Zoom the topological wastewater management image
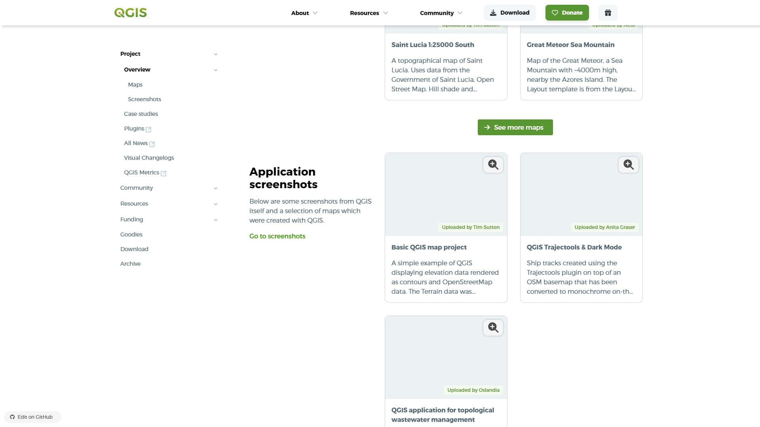 click(x=493, y=327)
